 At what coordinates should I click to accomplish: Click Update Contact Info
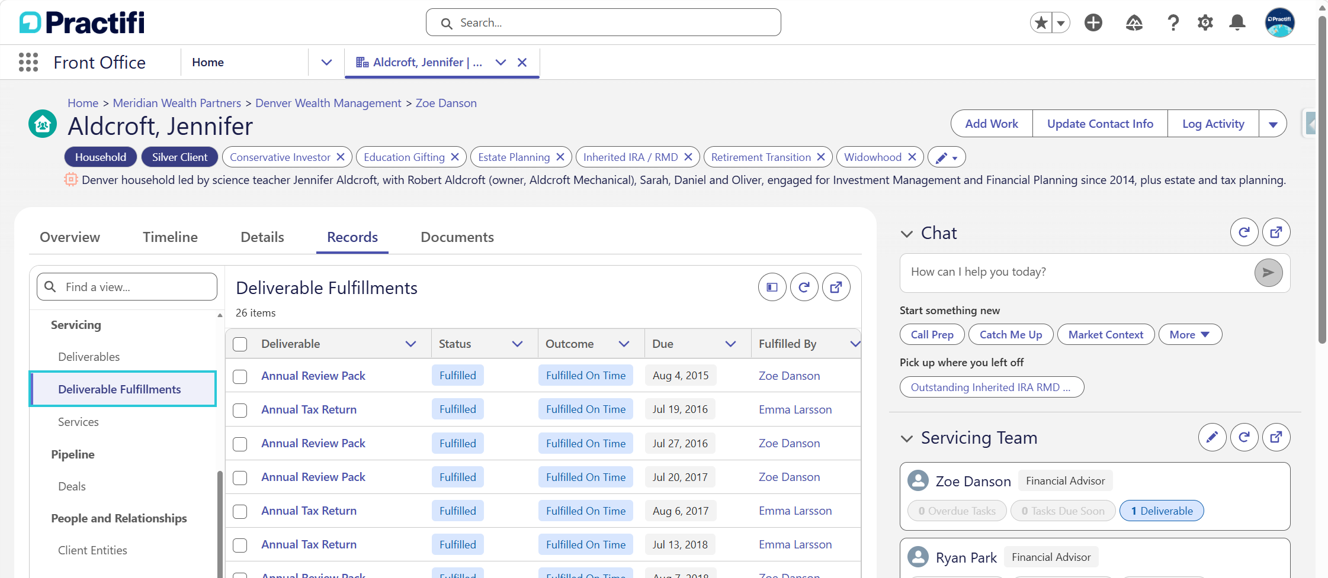1100,124
